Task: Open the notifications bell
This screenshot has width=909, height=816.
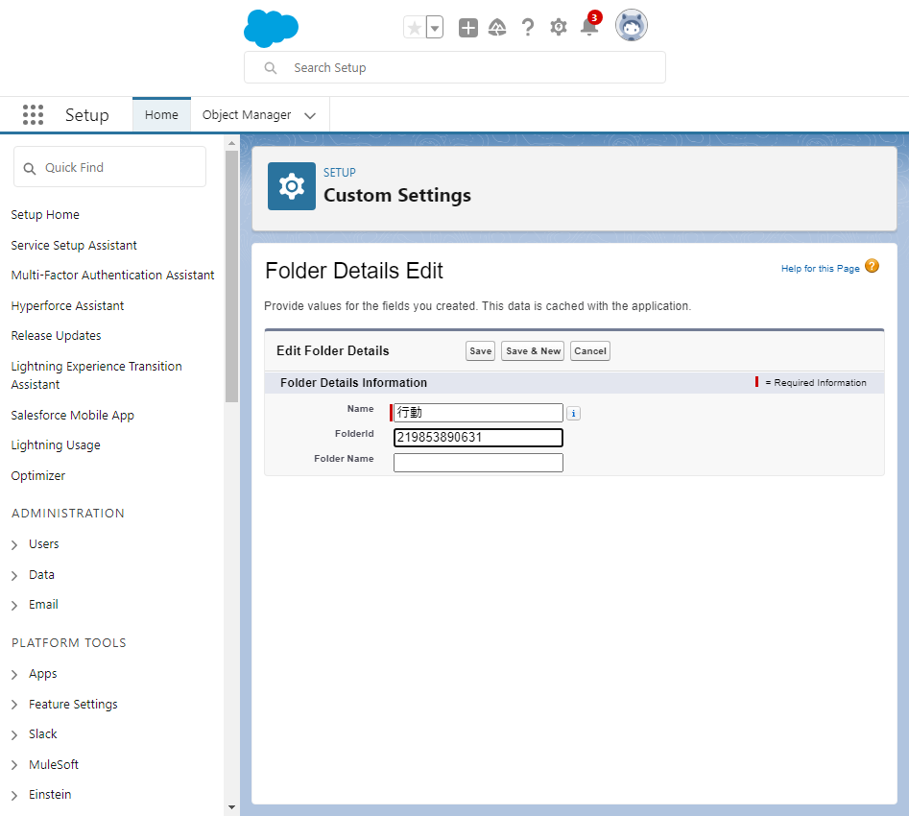Action: (588, 28)
